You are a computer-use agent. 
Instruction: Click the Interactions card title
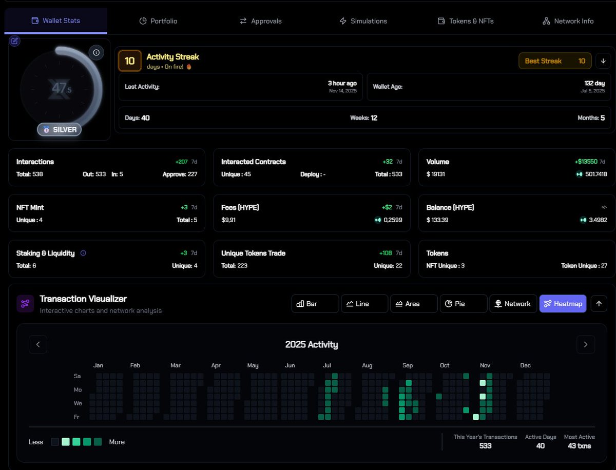click(x=35, y=162)
